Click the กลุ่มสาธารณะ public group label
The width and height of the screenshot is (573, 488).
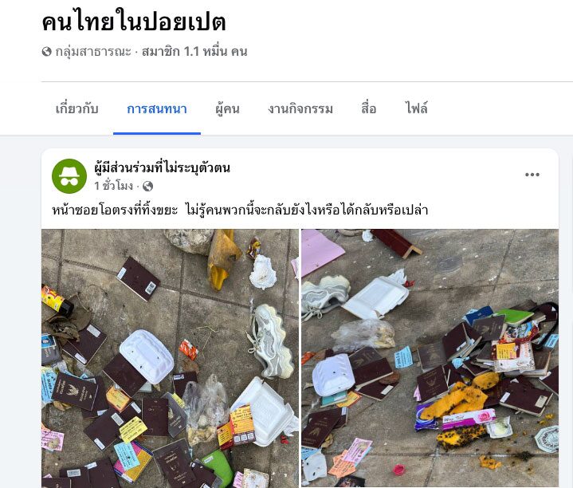coord(93,52)
